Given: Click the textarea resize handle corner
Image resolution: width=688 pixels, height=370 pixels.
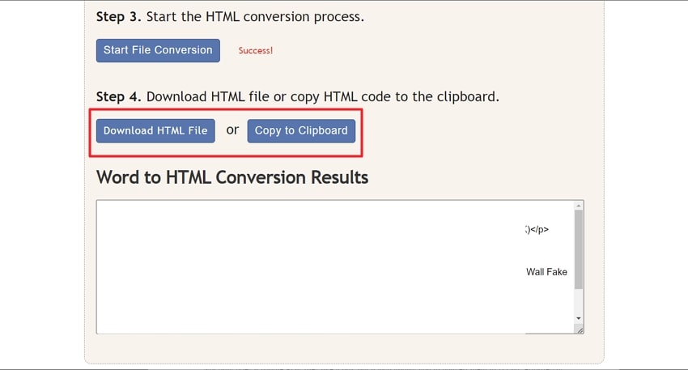Looking at the screenshot, I should pos(580,330).
